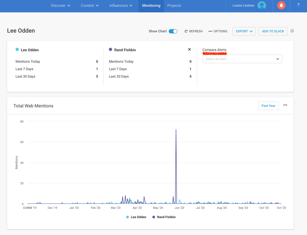Image resolution: width=307 pixels, height=235 pixels.
Task: Open the Options ellipsis menu
Action: (210, 31)
